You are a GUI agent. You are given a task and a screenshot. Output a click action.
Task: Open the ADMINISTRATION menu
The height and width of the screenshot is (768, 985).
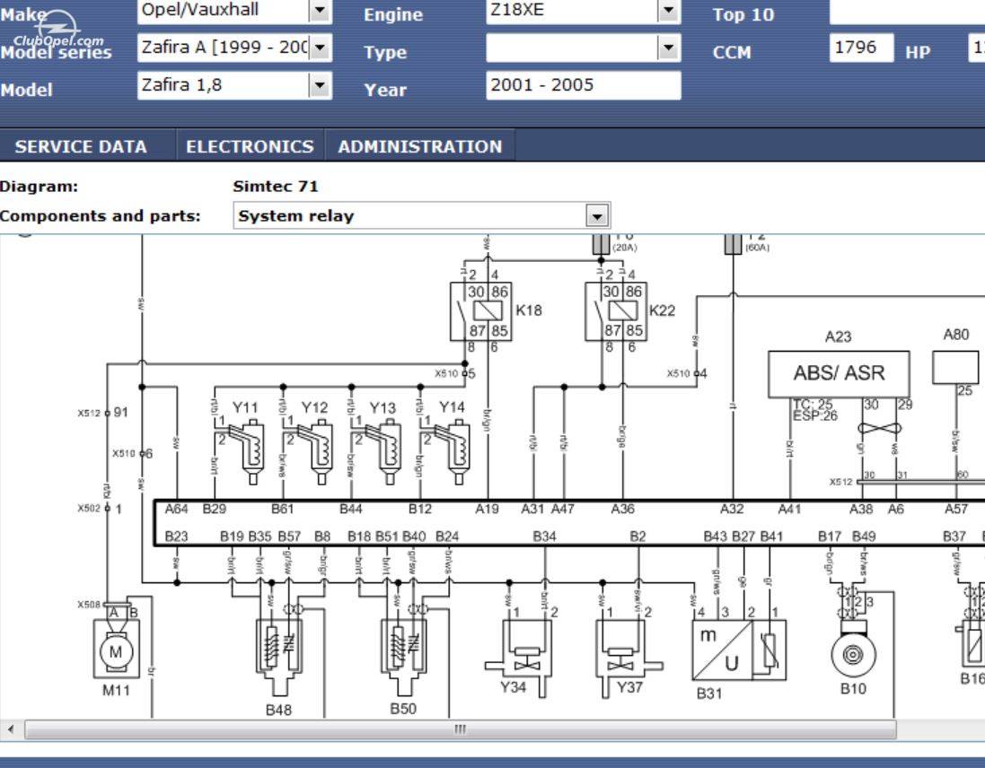(x=419, y=146)
